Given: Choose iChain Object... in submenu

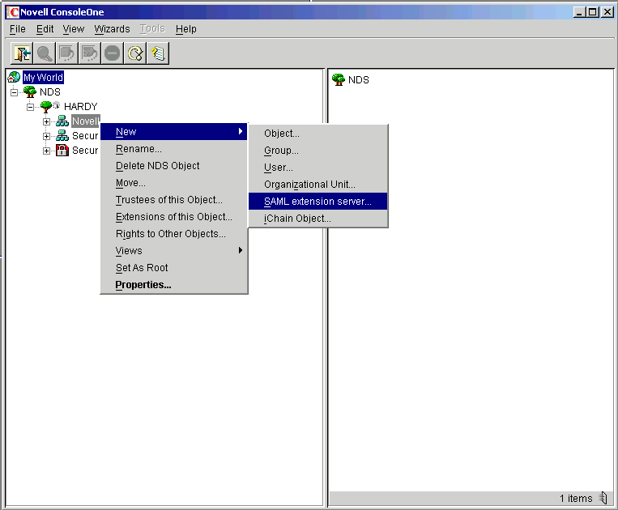Looking at the screenshot, I should [318, 219].
